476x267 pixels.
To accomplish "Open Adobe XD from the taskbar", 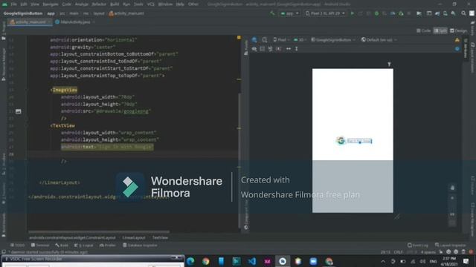I will (x=267, y=261).
